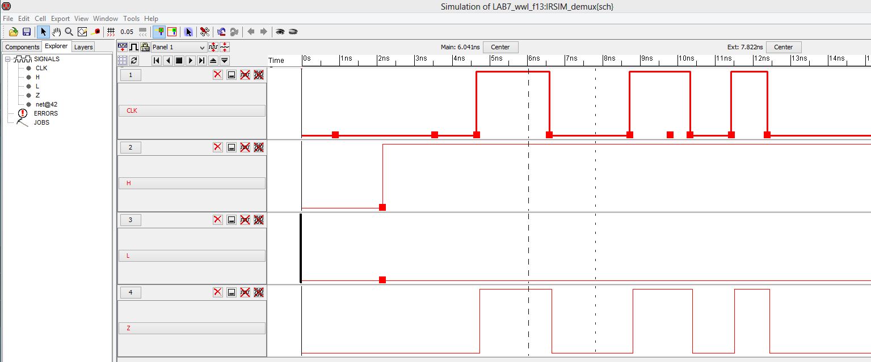Switch to the Components tab
Image resolution: width=871 pixels, height=362 pixels.
pyautogui.click(x=22, y=47)
